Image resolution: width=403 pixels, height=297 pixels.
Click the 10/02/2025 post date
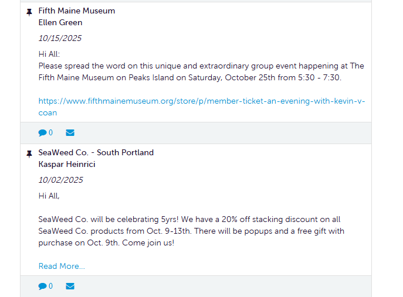pos(61,180)
